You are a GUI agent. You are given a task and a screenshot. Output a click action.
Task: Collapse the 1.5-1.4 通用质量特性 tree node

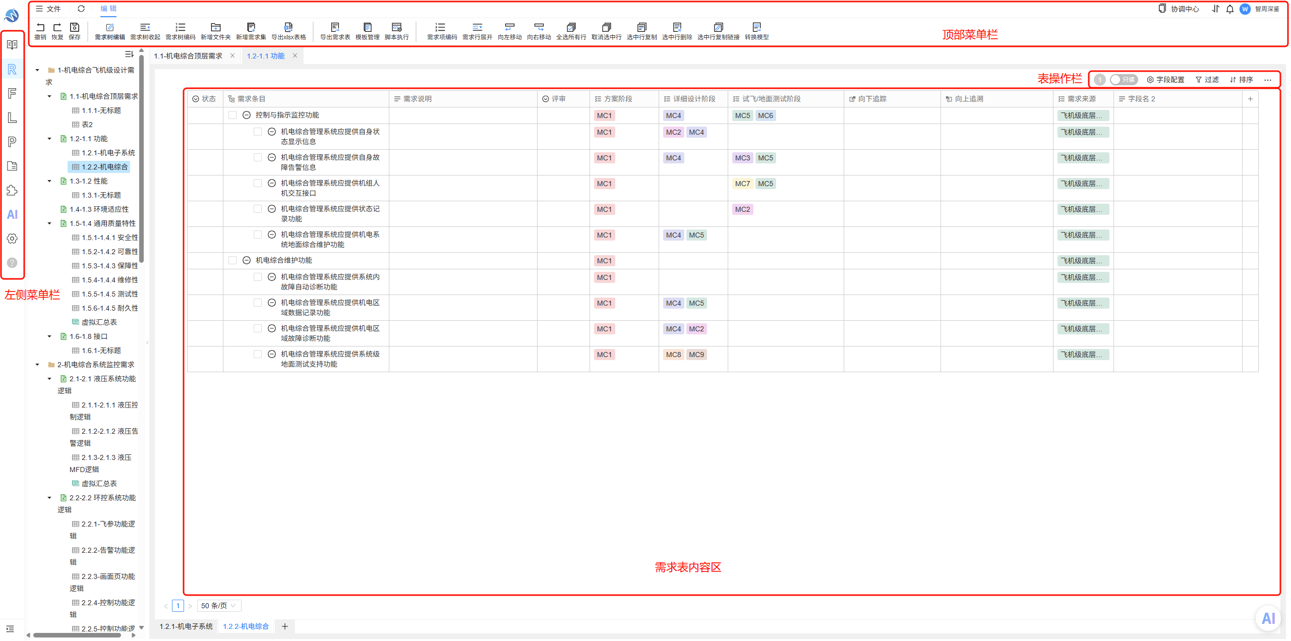pyautogui.click(x=49, y=223)
